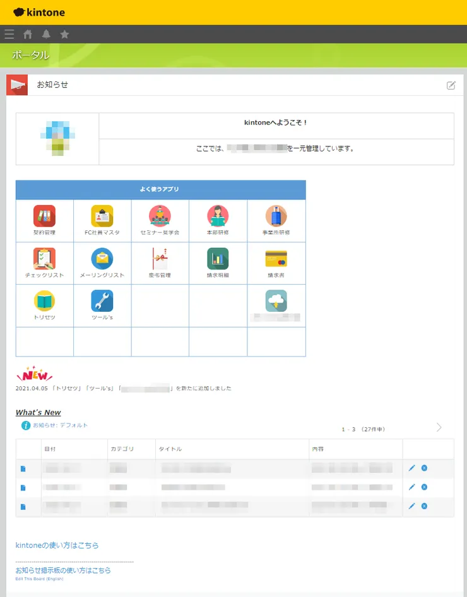Open the hamburger menu in toolbar
This screenshot has height=597, width=467.
[x=9, y=34]
